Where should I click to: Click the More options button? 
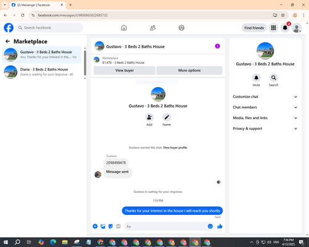pyautogui.click(x=189, y=70)
